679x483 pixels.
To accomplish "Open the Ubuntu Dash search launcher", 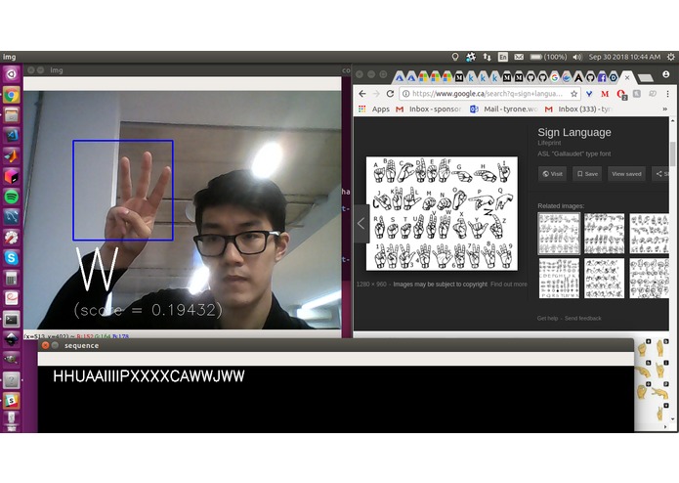I will click(x=12, y=74).
